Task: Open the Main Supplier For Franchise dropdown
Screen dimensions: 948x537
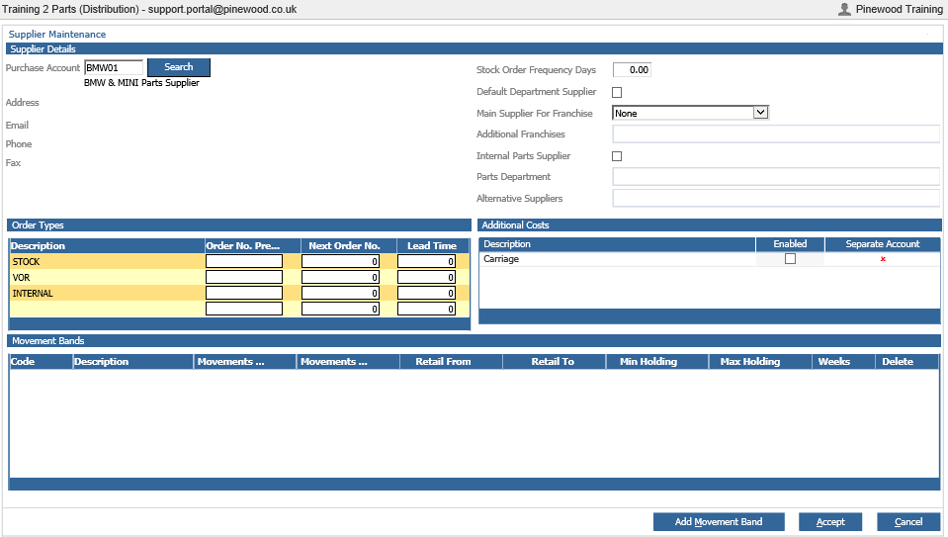Action: [690, 113]
